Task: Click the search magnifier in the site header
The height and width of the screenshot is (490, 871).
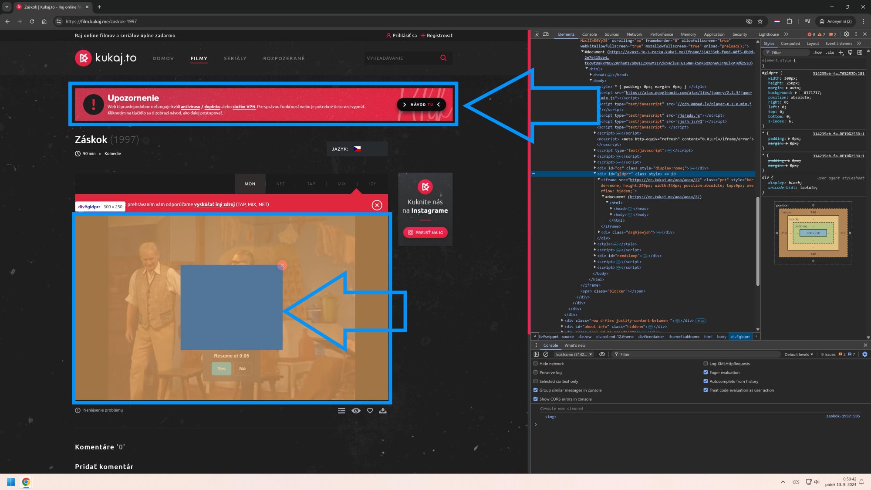Action: click(x=443, y=57)
